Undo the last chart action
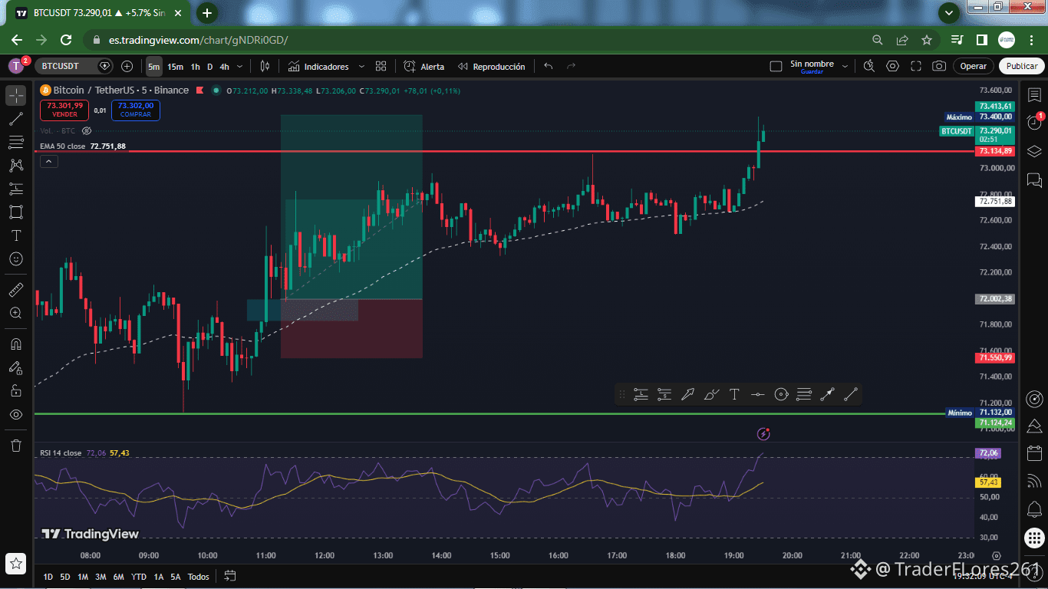1048x589 pixels. (548, 67)
